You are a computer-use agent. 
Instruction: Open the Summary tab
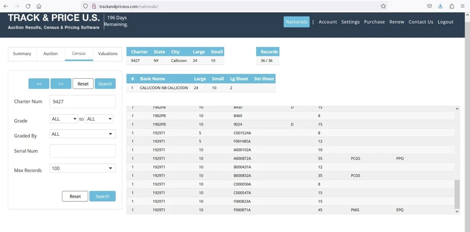[x=22, y=54]
